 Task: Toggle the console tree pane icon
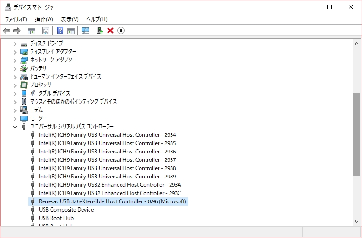pyautogui.click(x=32, y=31)
